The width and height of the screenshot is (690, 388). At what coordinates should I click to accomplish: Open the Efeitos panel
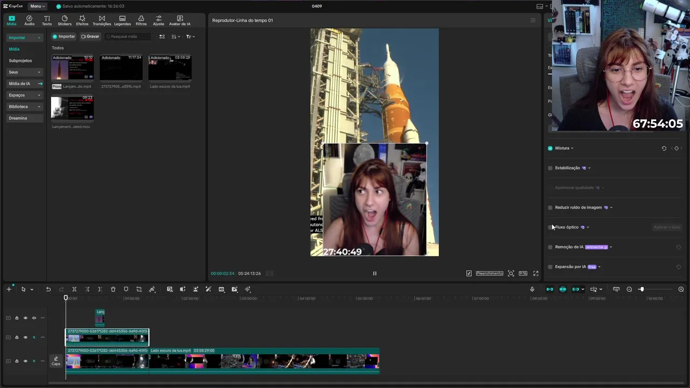[x=82, y=20]
